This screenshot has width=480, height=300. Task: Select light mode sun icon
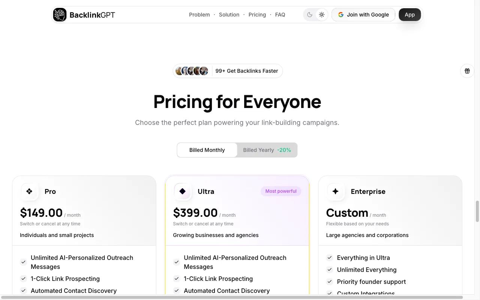322,15
